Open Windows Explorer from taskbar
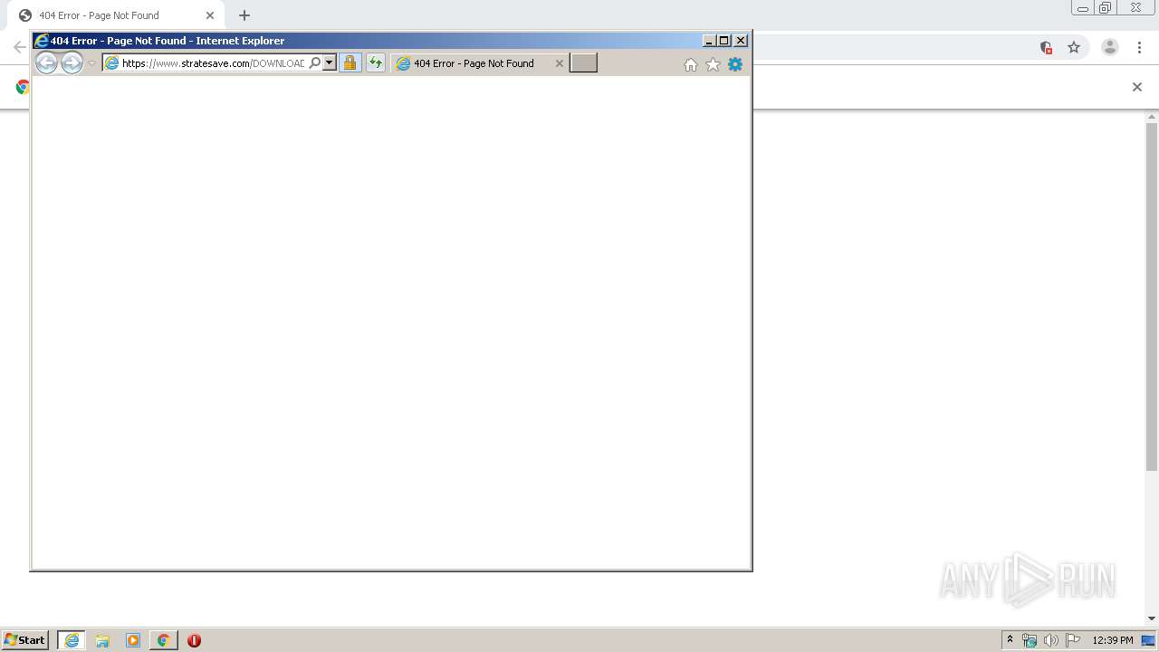The height and width of the screenshot is (652, 1159). point(102,640)
